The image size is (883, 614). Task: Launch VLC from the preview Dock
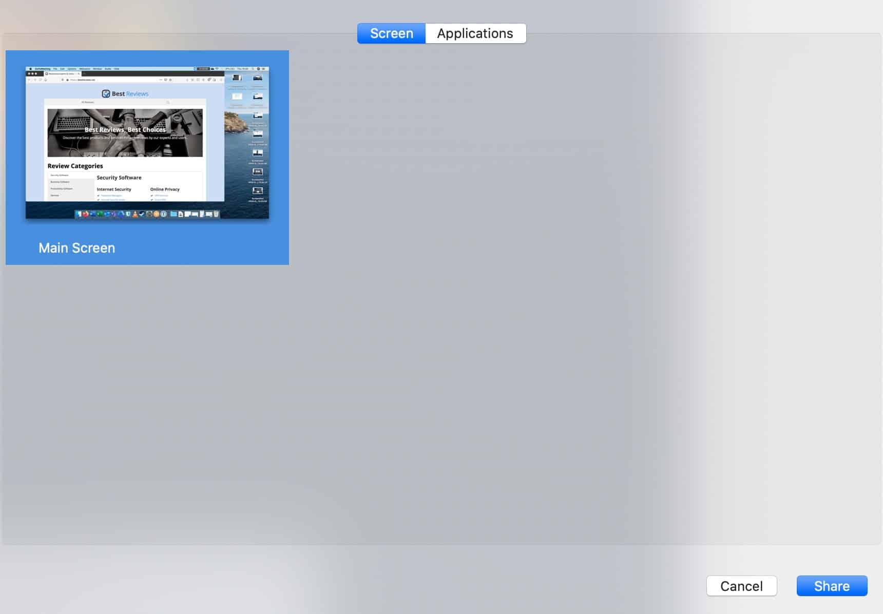134,214
